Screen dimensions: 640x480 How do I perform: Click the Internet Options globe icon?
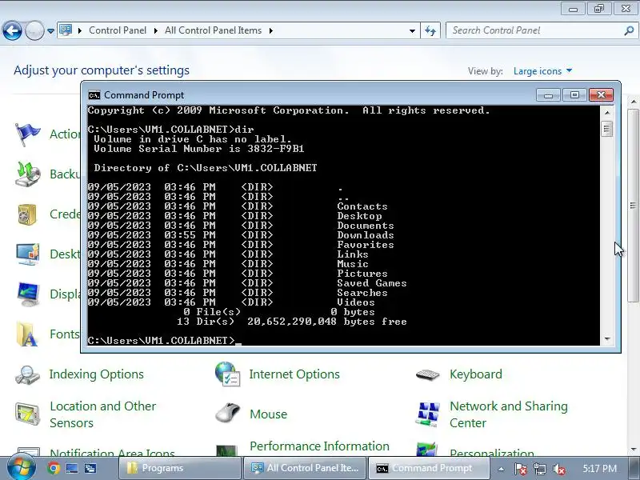[227, 374]
